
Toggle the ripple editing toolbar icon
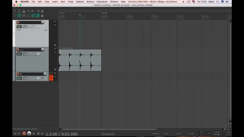pyautogui.click(x=24, y=16)
